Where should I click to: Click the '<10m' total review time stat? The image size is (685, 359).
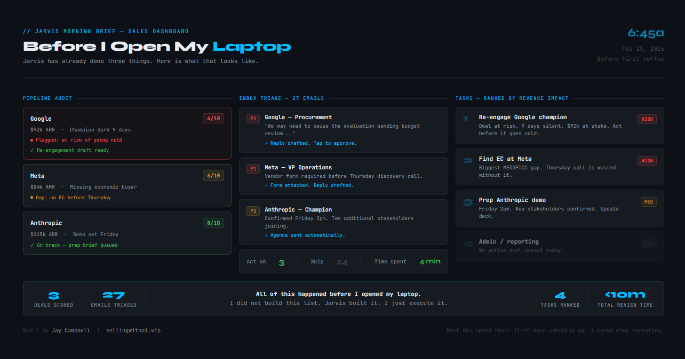625,295
